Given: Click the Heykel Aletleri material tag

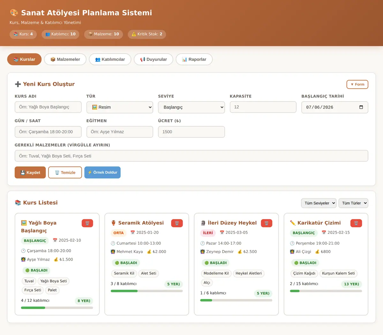Looking at the screenshot, I should coord(249,273).
